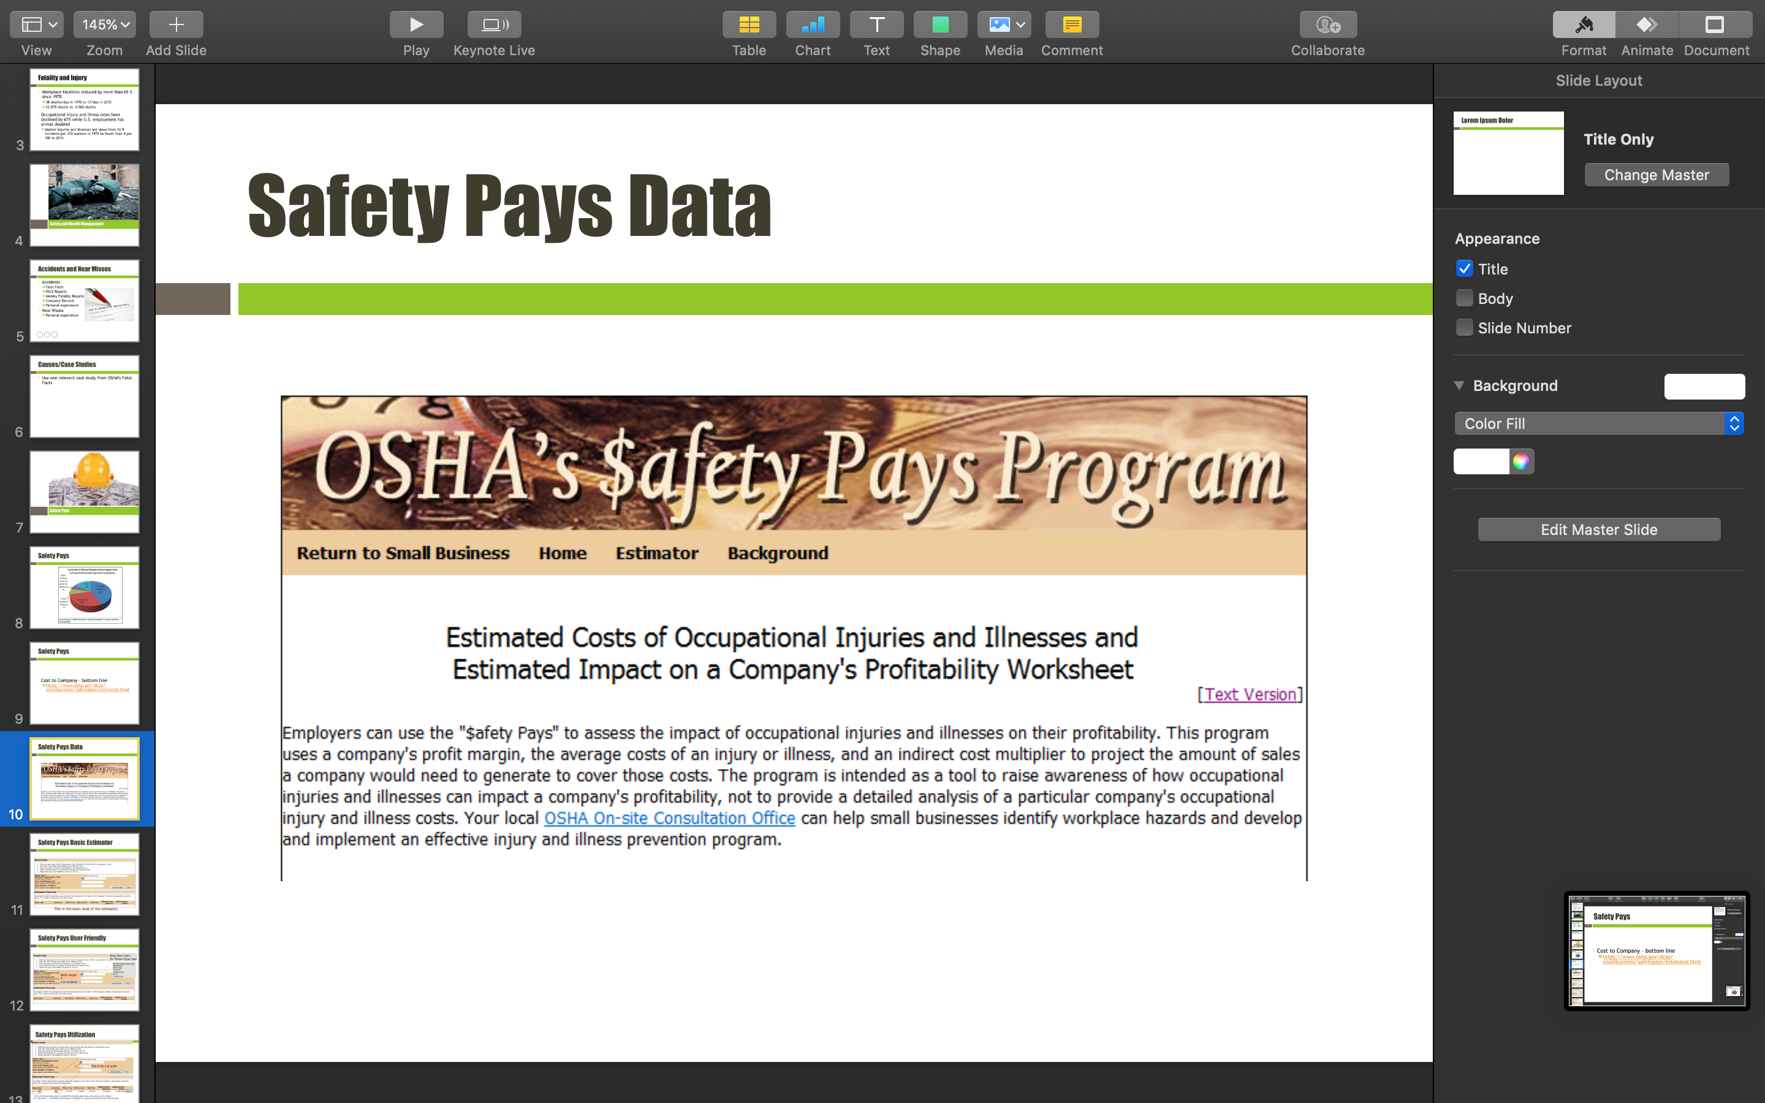Open the Color Fill type dropdown
This screenshot has height=1103, width=1765.
click(x=1599, y=424)
